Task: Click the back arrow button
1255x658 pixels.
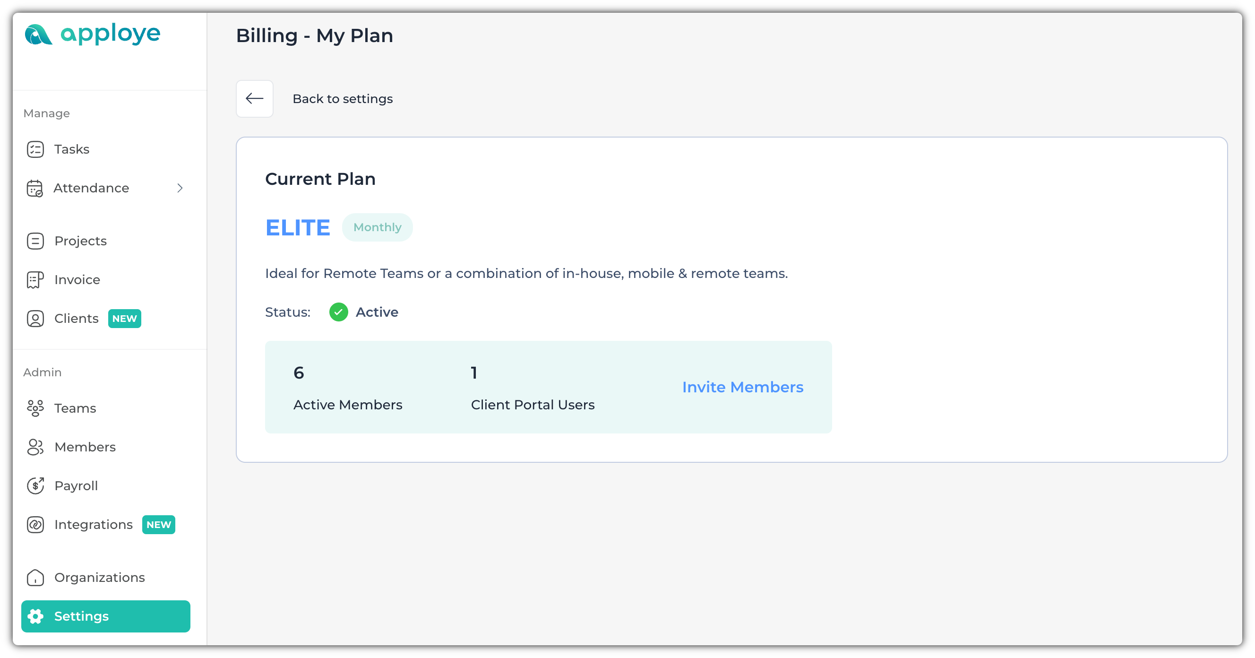Action: coord(254,98)
